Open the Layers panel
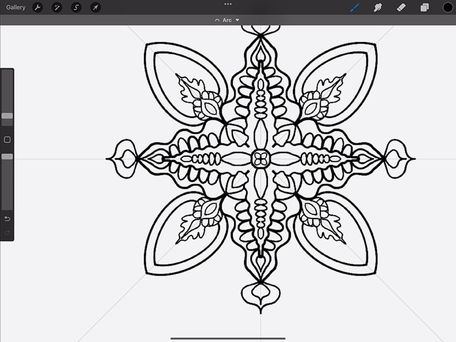The image size is (456, 342). coord(424,8)
